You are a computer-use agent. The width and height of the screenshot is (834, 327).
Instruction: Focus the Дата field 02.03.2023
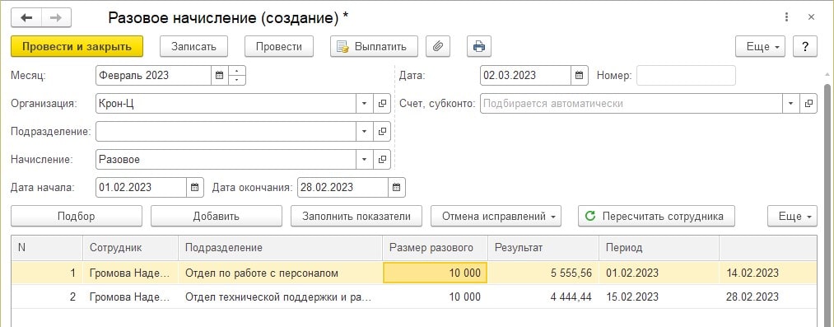tap(525, 75)
